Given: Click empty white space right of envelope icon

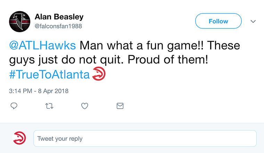Looking at the screenshot, I should tap(185, 106).
